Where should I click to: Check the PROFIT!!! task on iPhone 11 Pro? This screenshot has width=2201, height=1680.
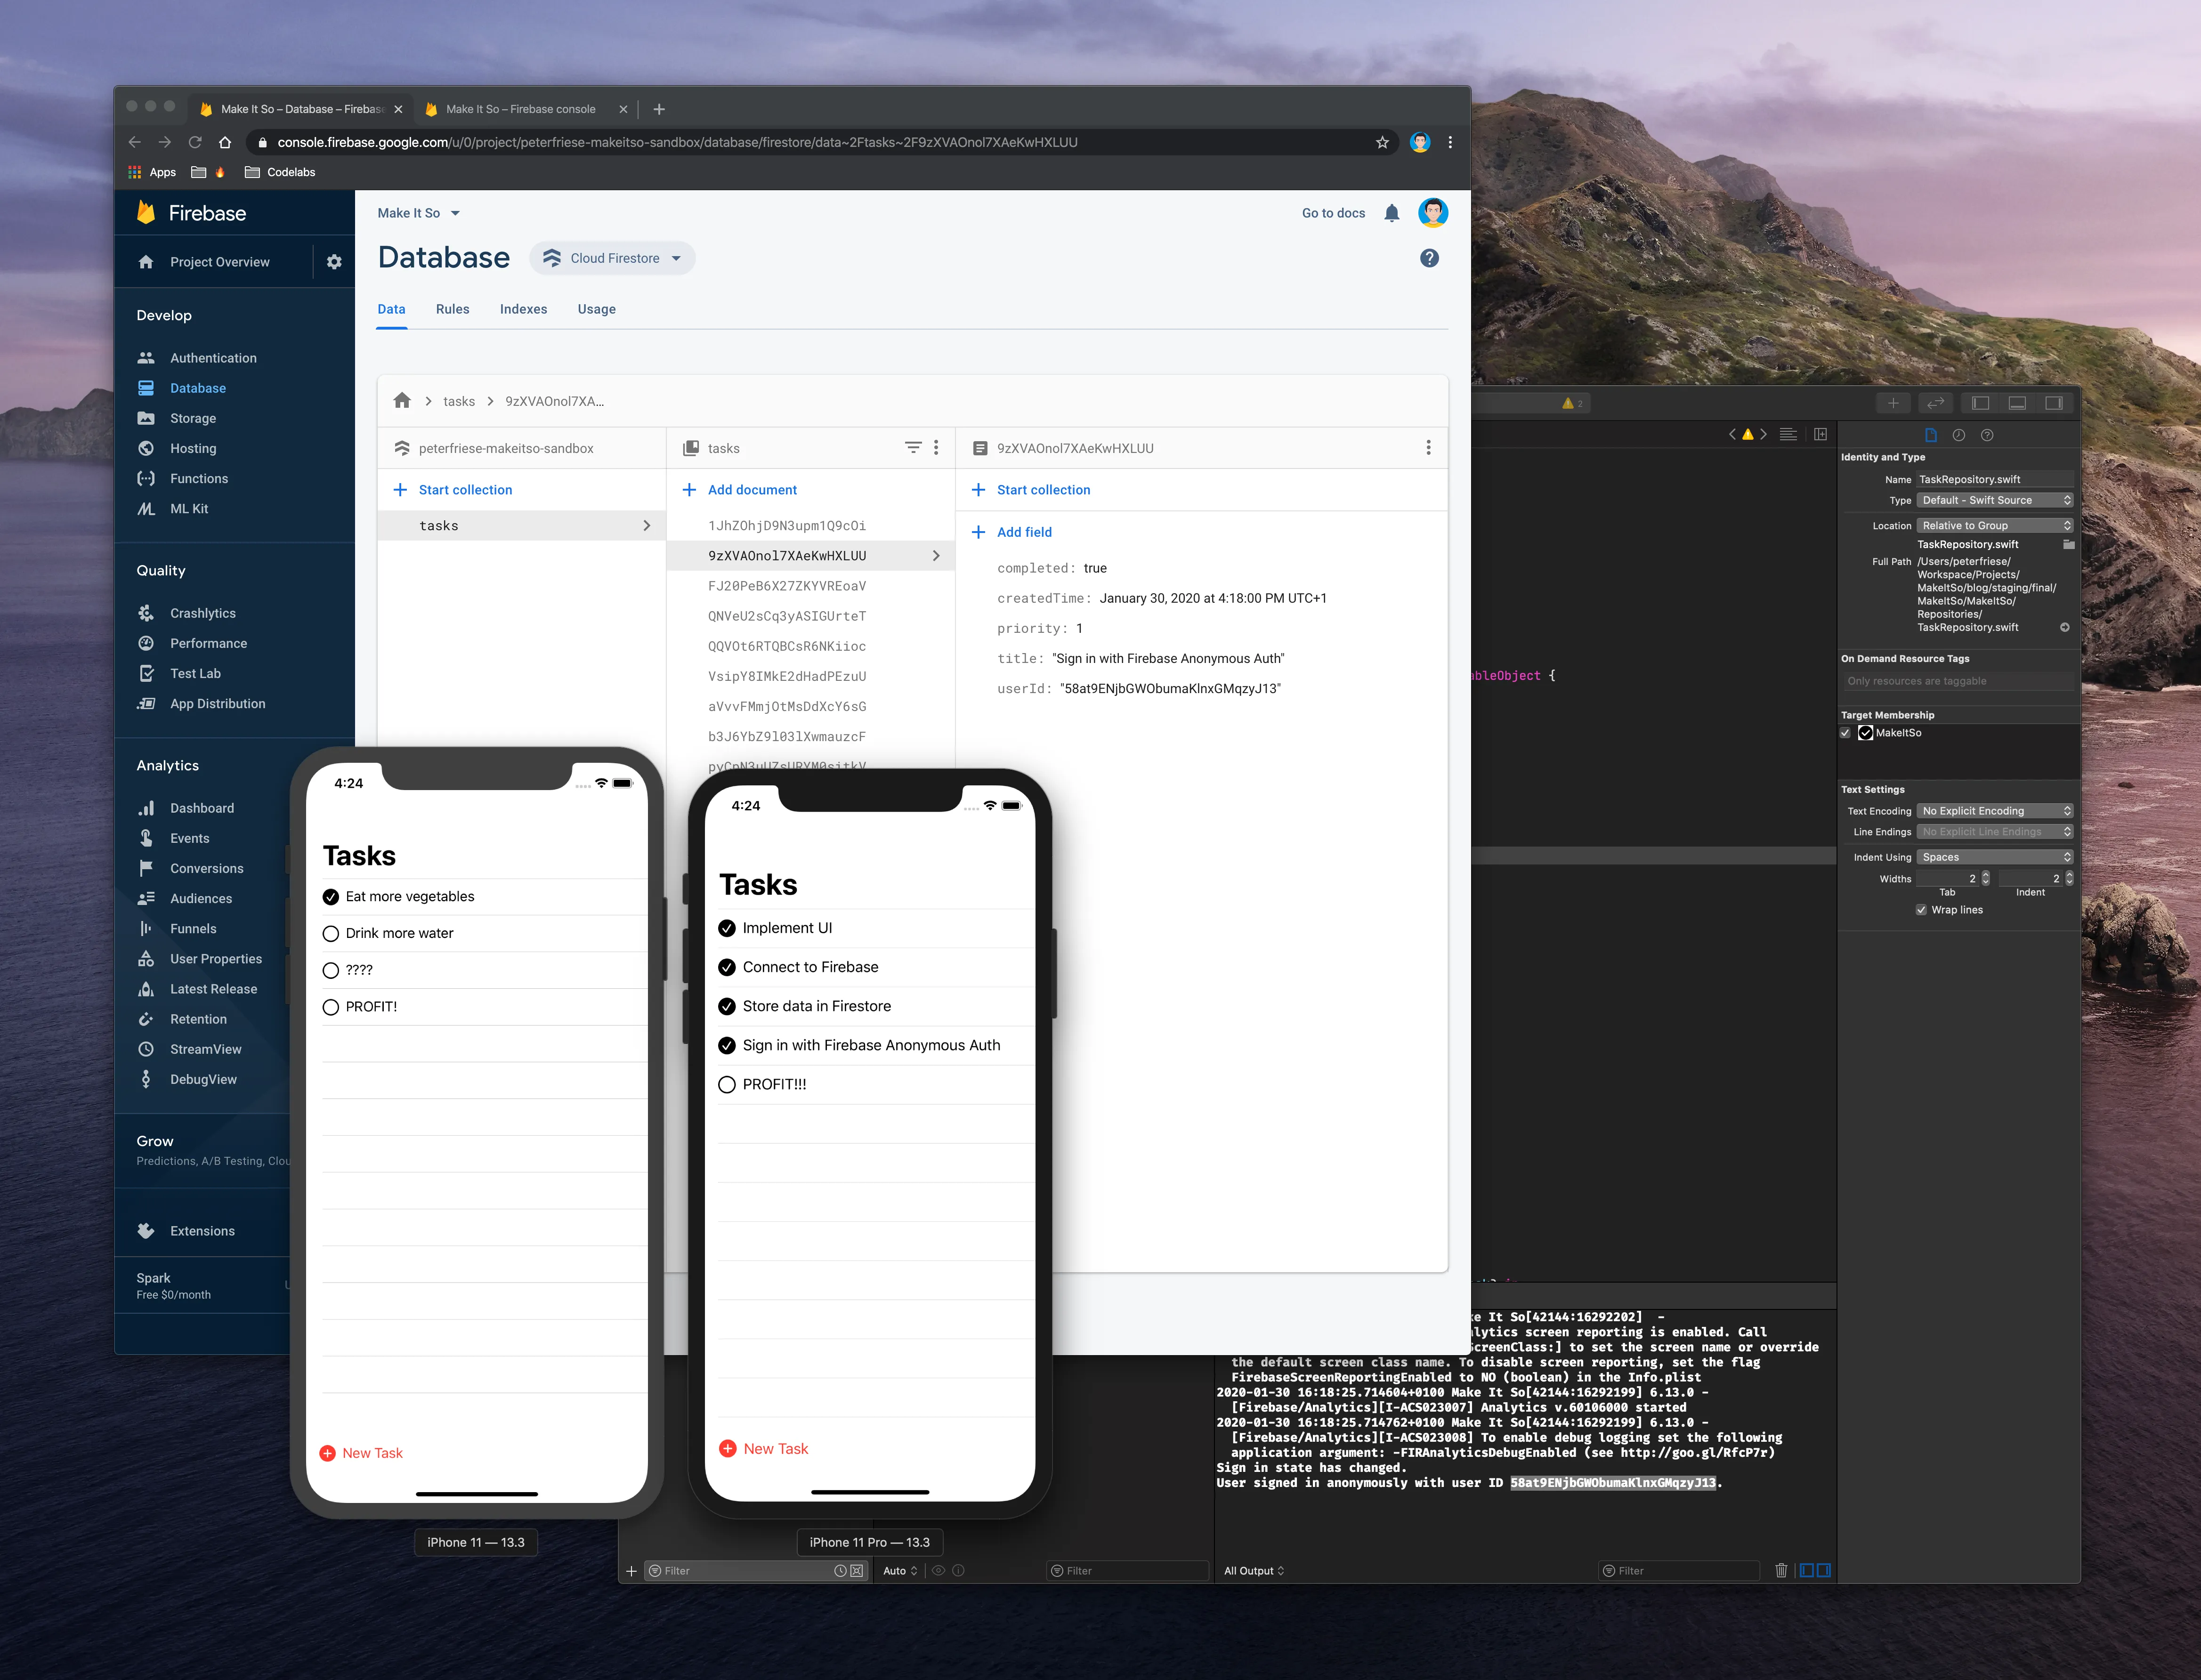click(726, 1083)
